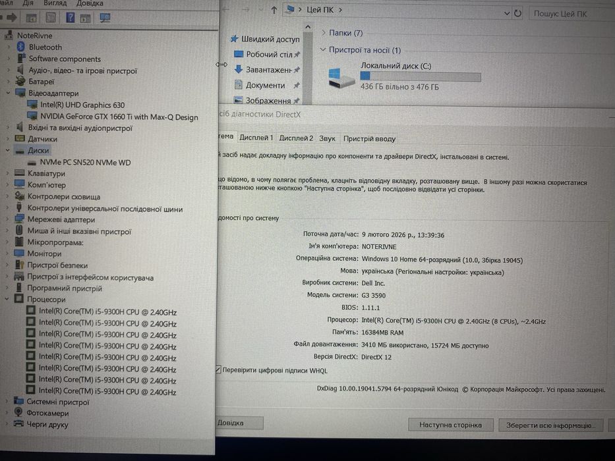The width and height of the screenshot is (615, 461).
Task: Click the Фотокамери camera icon
Action: click(x=18, y=412)
